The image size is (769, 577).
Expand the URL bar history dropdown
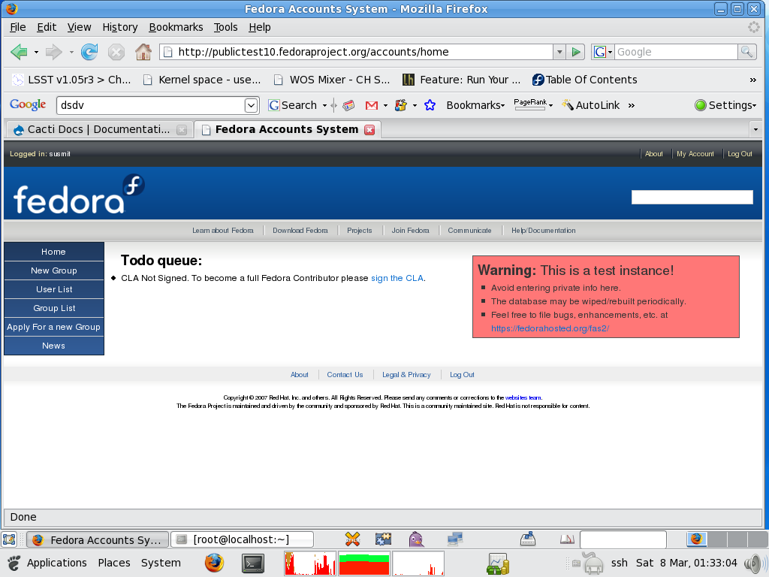559,52
